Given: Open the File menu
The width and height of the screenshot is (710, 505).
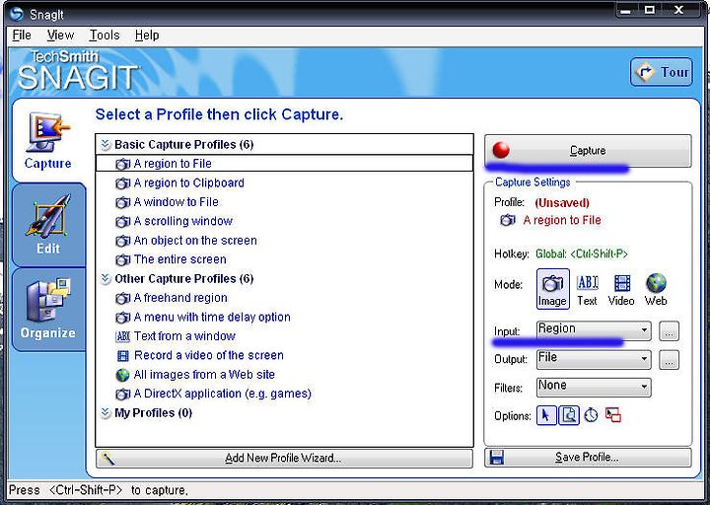Looking at the screenshot, I should (x=22, y=36).
